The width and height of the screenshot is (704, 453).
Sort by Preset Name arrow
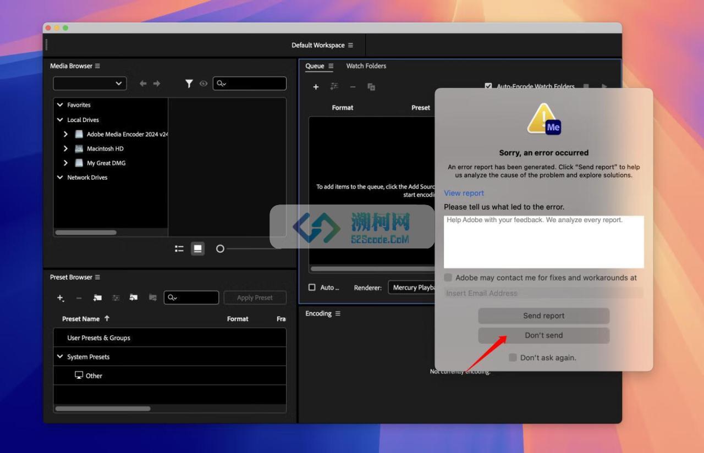tap(107, 318)
